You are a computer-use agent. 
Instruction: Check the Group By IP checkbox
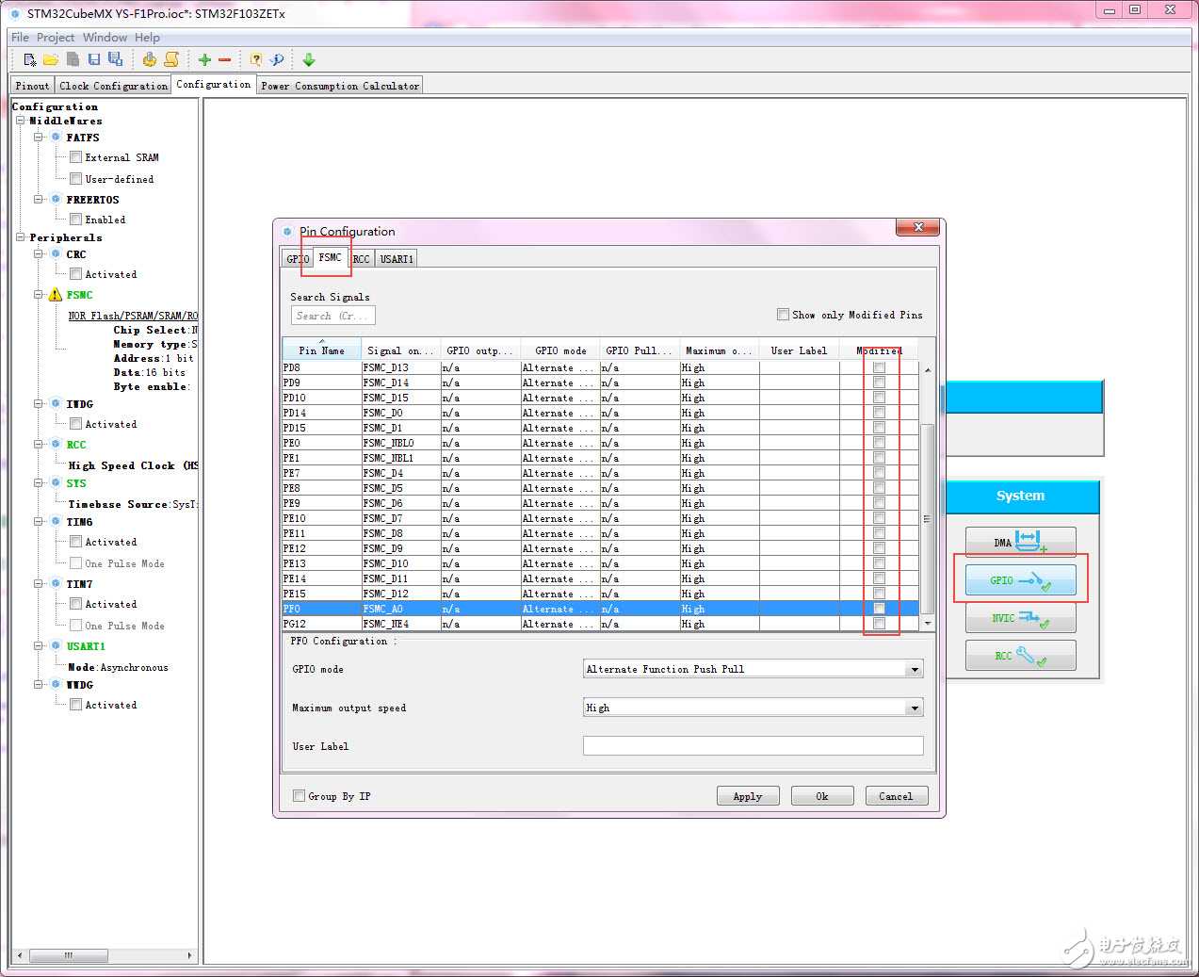click(300, 796)
